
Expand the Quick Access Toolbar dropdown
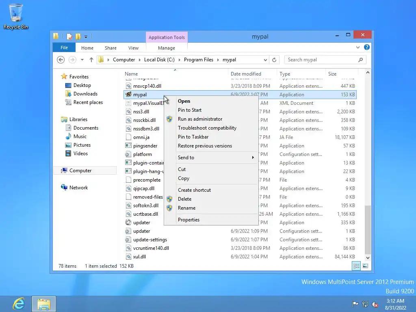(x=86, y=37)
